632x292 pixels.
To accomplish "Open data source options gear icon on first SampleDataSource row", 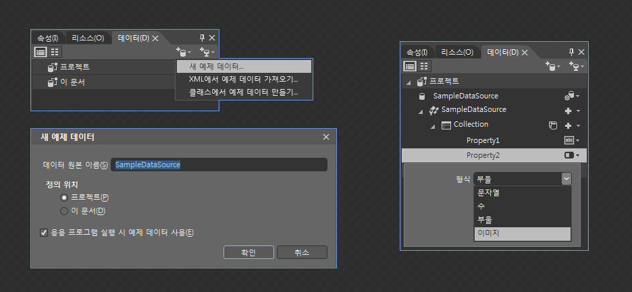I will 569,96.
